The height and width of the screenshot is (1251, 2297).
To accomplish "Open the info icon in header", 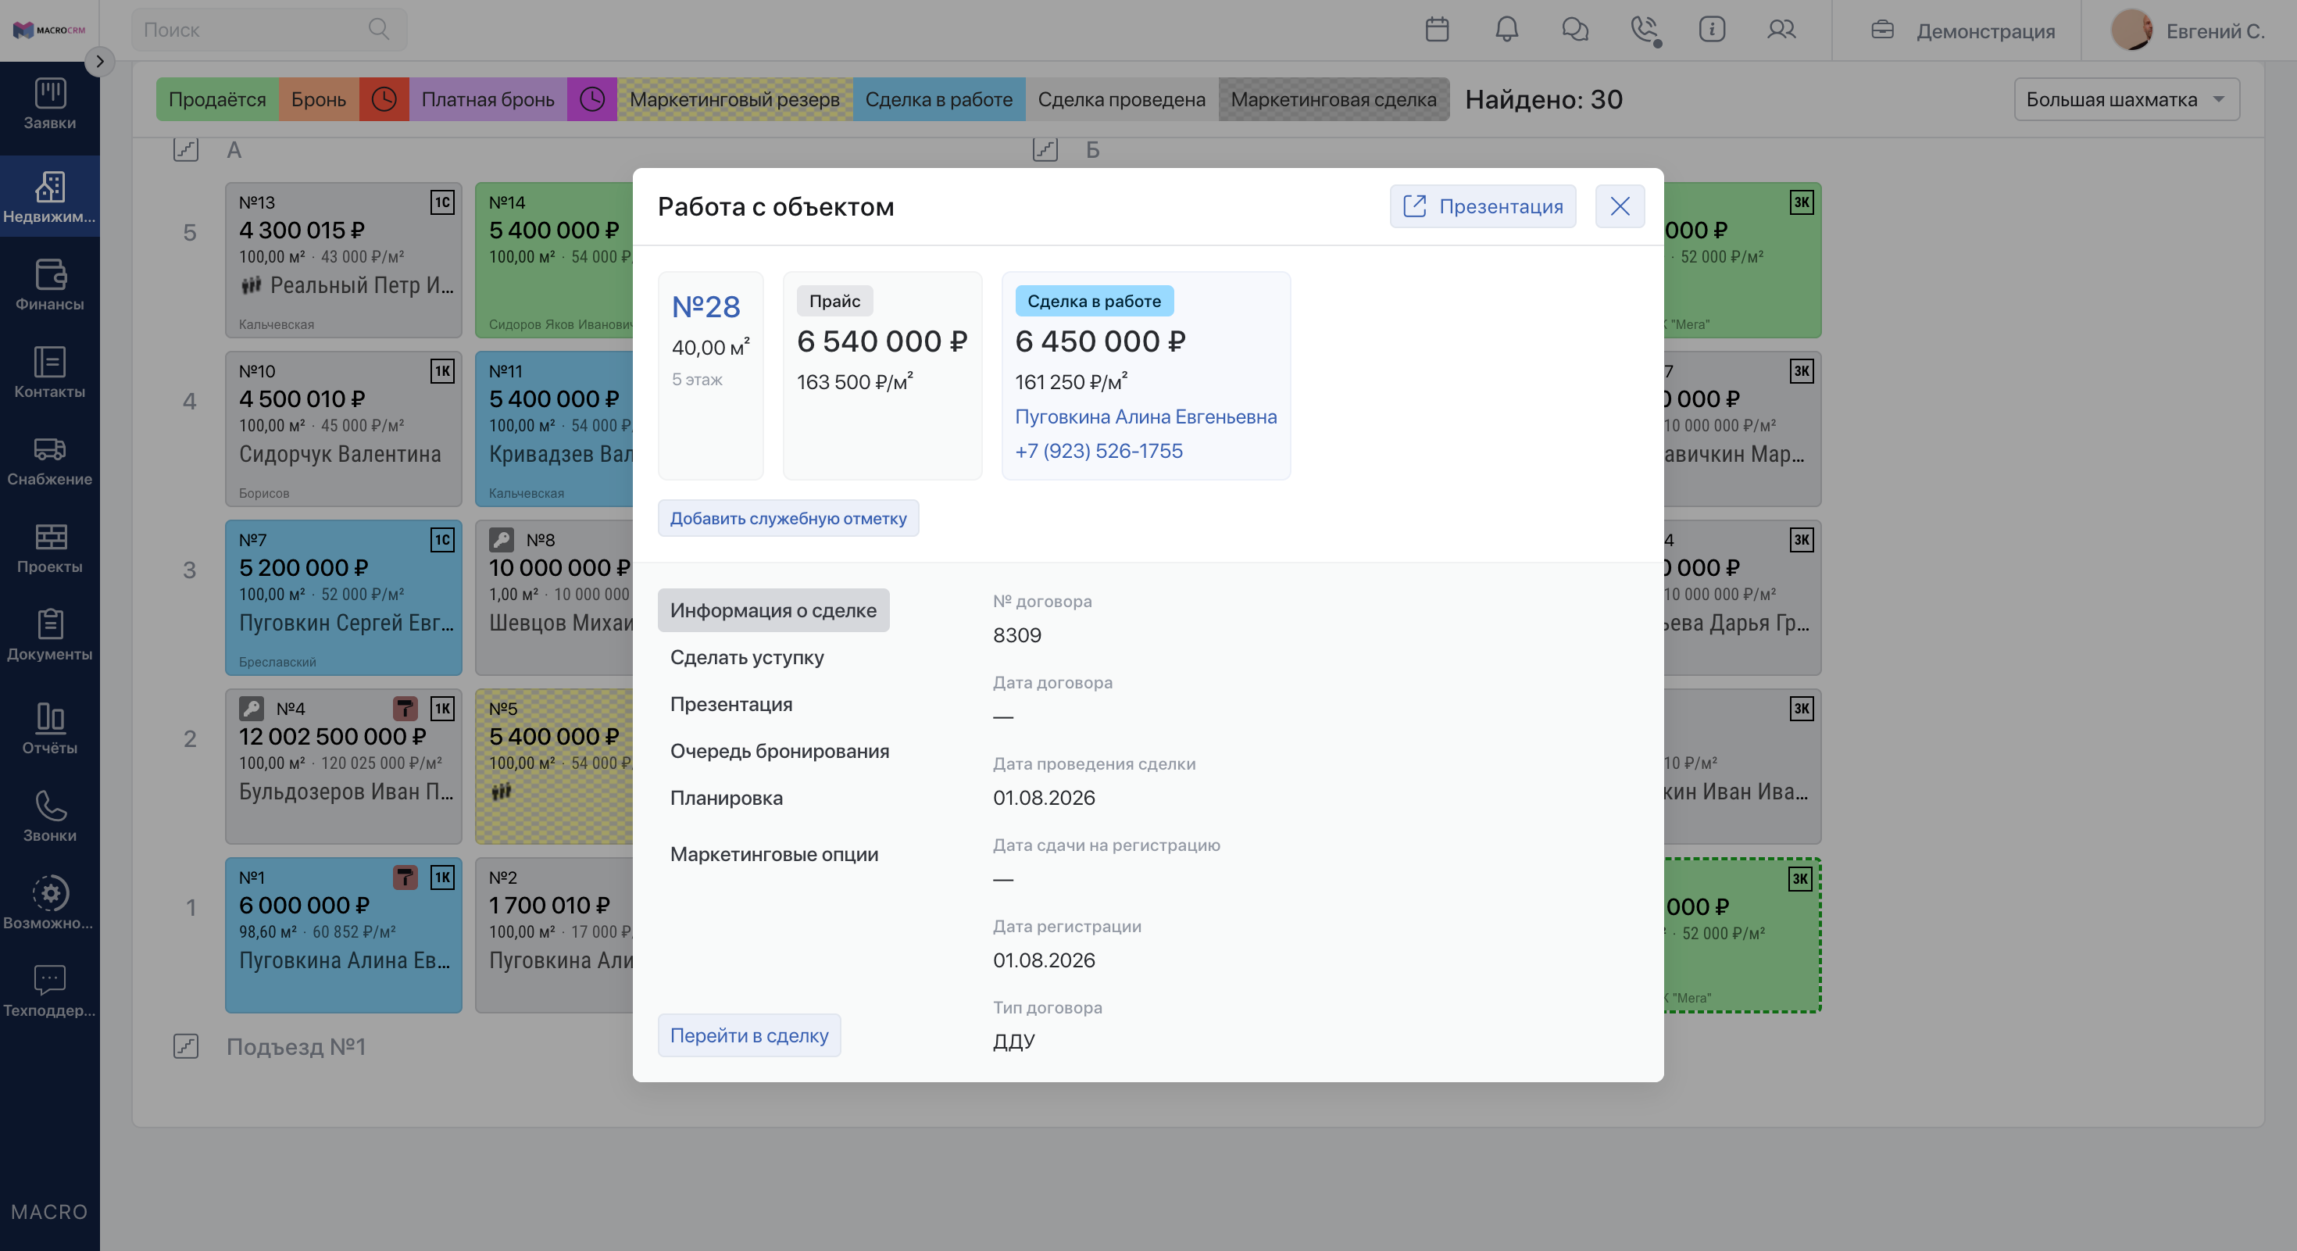I will pyautogui.click(x=1711, y=30).
